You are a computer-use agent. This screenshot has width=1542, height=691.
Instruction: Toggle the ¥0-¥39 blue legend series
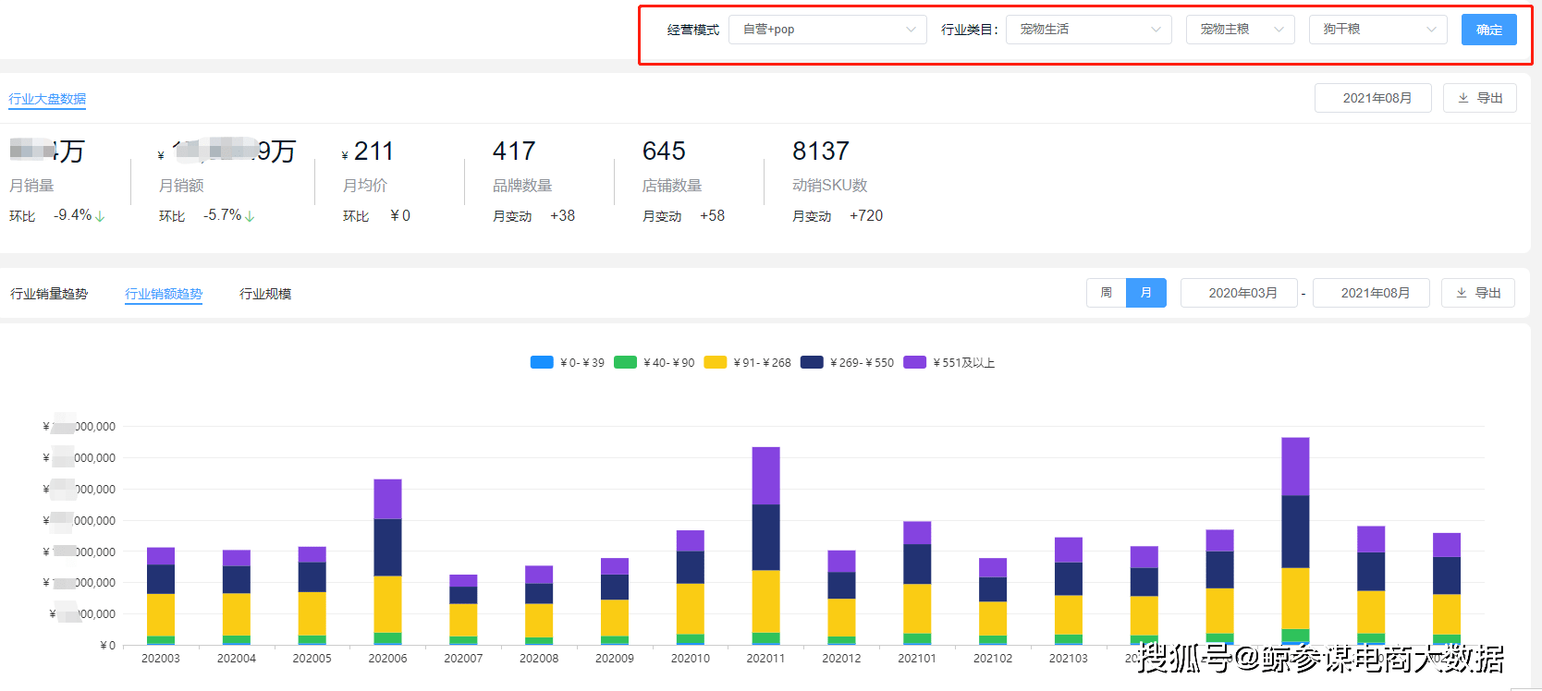pyautogui.click(x=542, y=362)
